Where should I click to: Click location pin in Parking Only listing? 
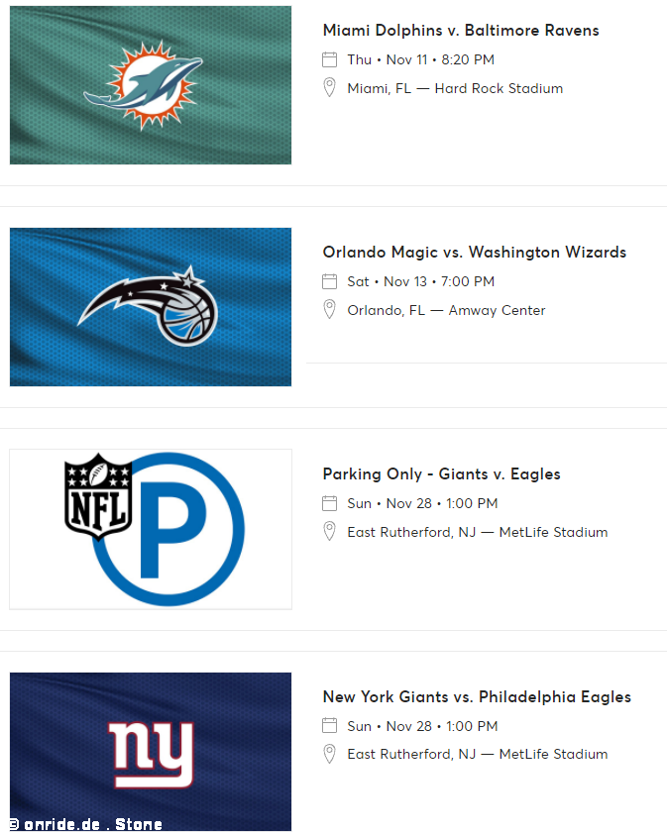pos(329,532)
